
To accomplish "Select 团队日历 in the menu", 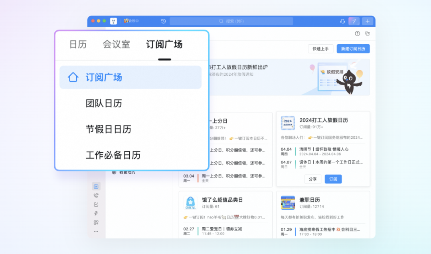I will tap(104, 104).
